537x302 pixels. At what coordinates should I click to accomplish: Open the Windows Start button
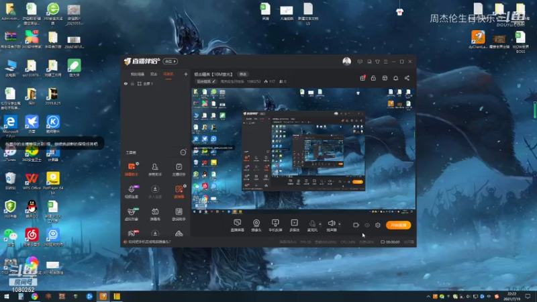6,296
